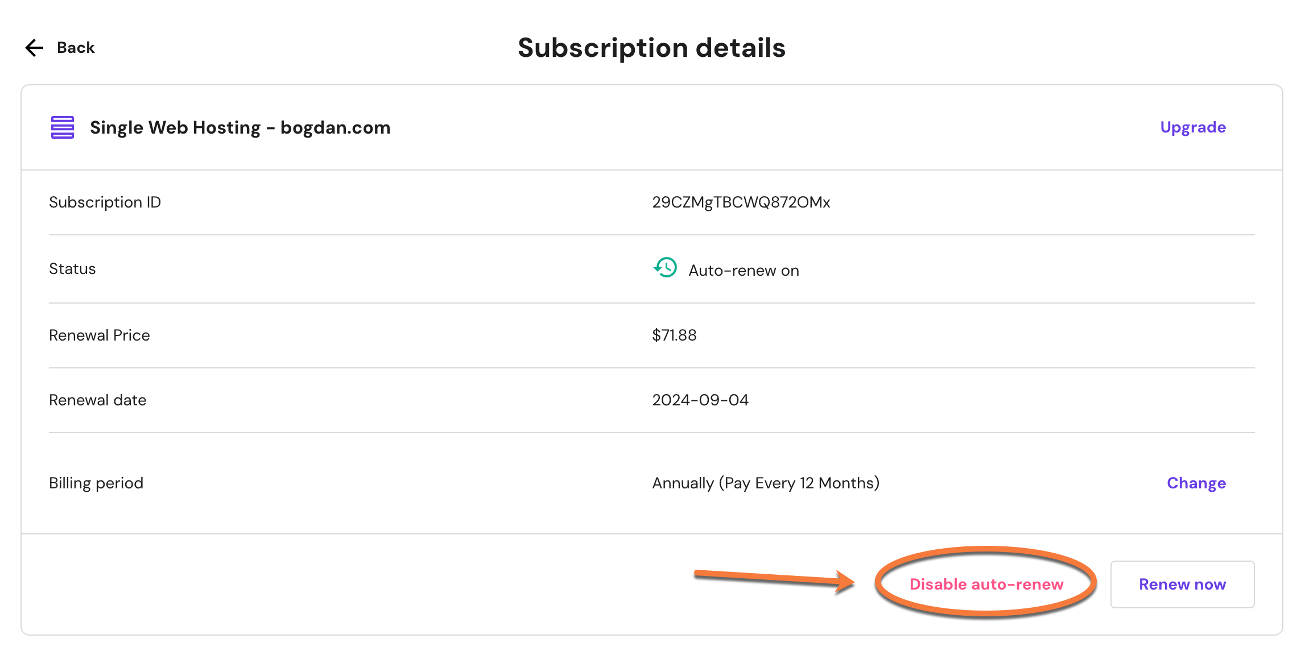Click the Billing period label
1305x647 pixels.
[x=96, y=483]
